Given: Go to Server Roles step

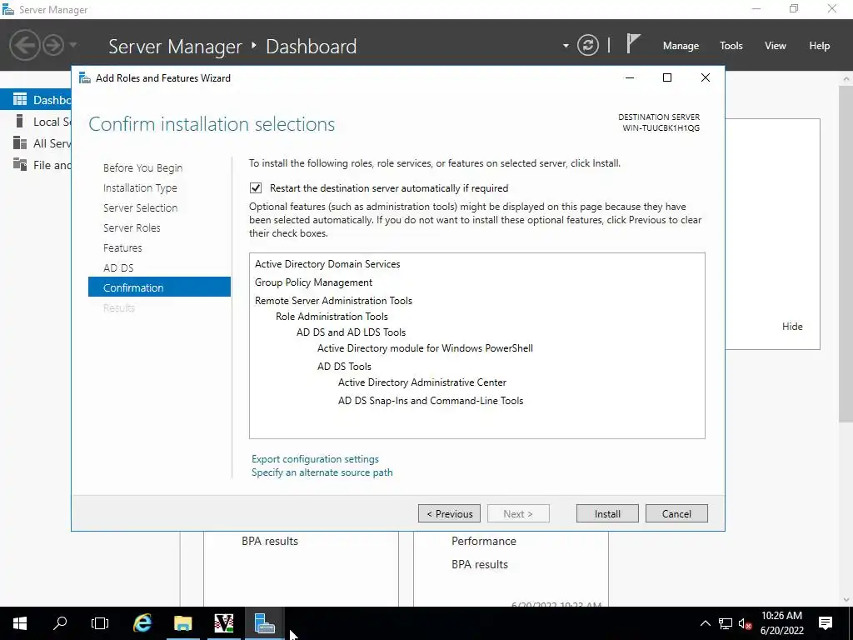Looking at the screenshot, I should tap(132, 228).
